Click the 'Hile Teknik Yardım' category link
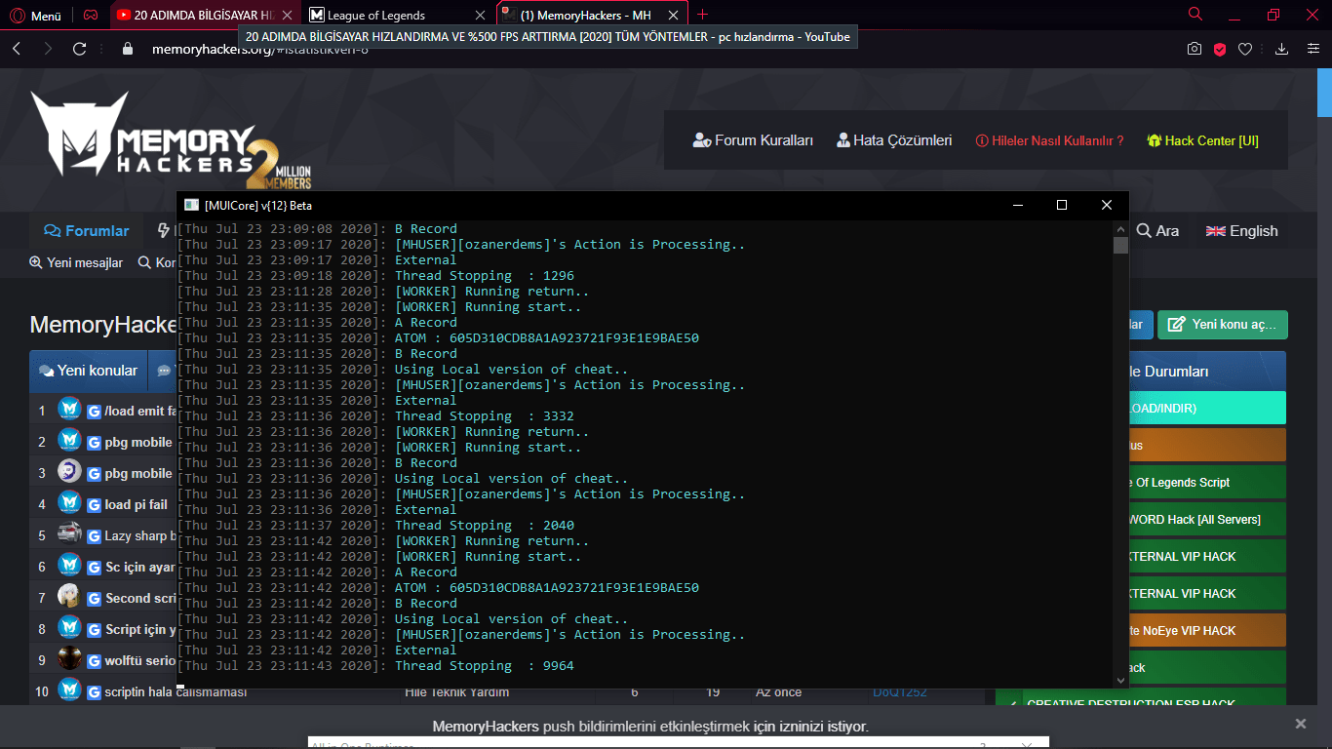This screenshot has height=749, width=1332. [x=457, y=692]
